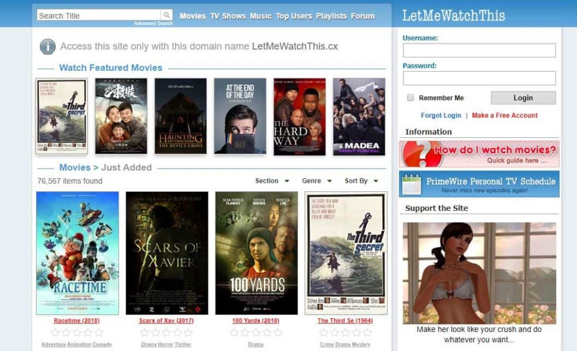This screenshot has width=577, height=351.
Task: Open the Movies menu item
Action: click(193, 16)
